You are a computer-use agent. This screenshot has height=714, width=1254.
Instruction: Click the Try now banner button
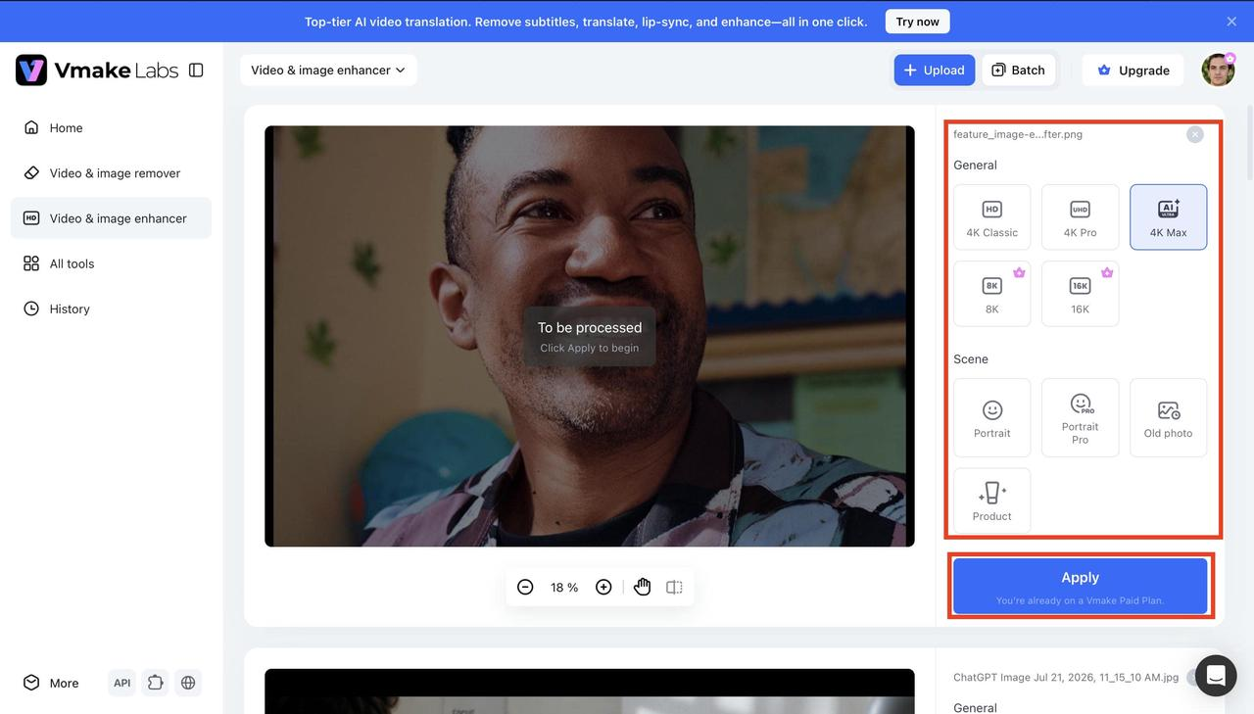(917, 22)
